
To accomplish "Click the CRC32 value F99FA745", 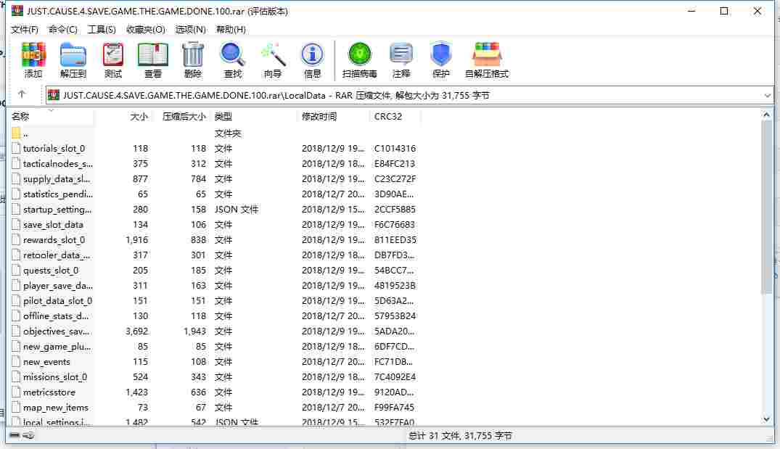I will coord(395,407).
